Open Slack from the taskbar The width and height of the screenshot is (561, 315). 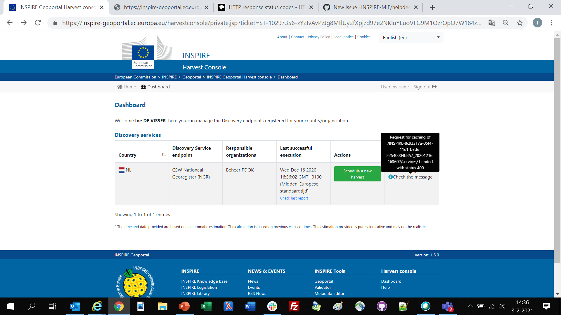(272, 306)
